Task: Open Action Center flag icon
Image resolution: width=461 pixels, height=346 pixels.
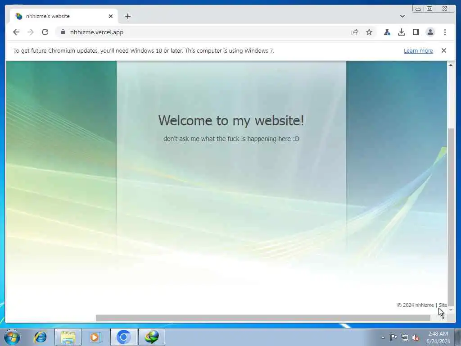Action: [x=393, y=337]
